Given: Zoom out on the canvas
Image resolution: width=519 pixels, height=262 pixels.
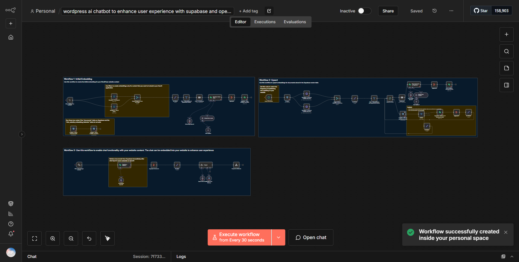Looking at the screenshot, I should [x=71, y=238].
